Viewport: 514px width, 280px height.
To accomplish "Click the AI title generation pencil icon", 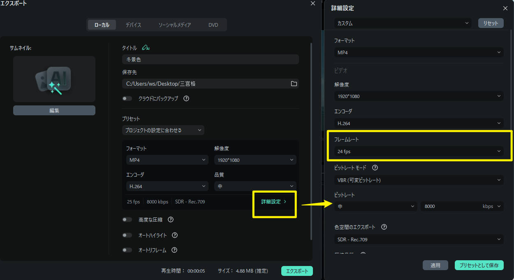I will [x=146, y=48].
